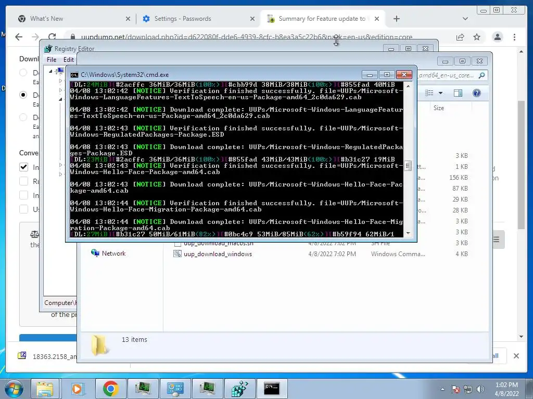Switch to Chrome from the taskbar

pos(110,389)
